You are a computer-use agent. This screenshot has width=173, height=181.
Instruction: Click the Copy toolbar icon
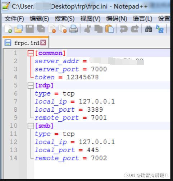point(99,29)
